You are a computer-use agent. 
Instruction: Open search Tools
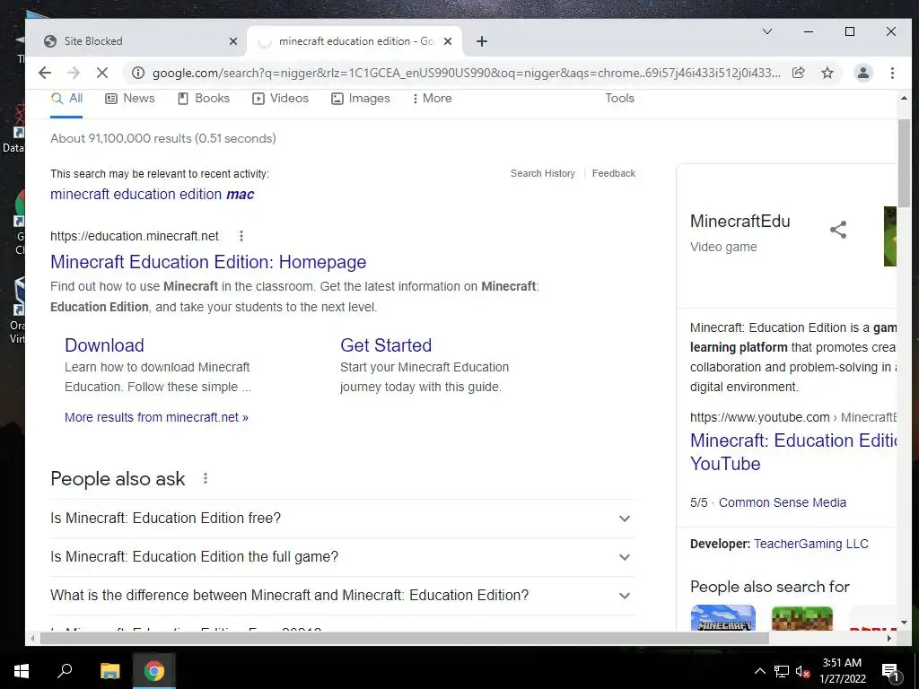[619, 99]
